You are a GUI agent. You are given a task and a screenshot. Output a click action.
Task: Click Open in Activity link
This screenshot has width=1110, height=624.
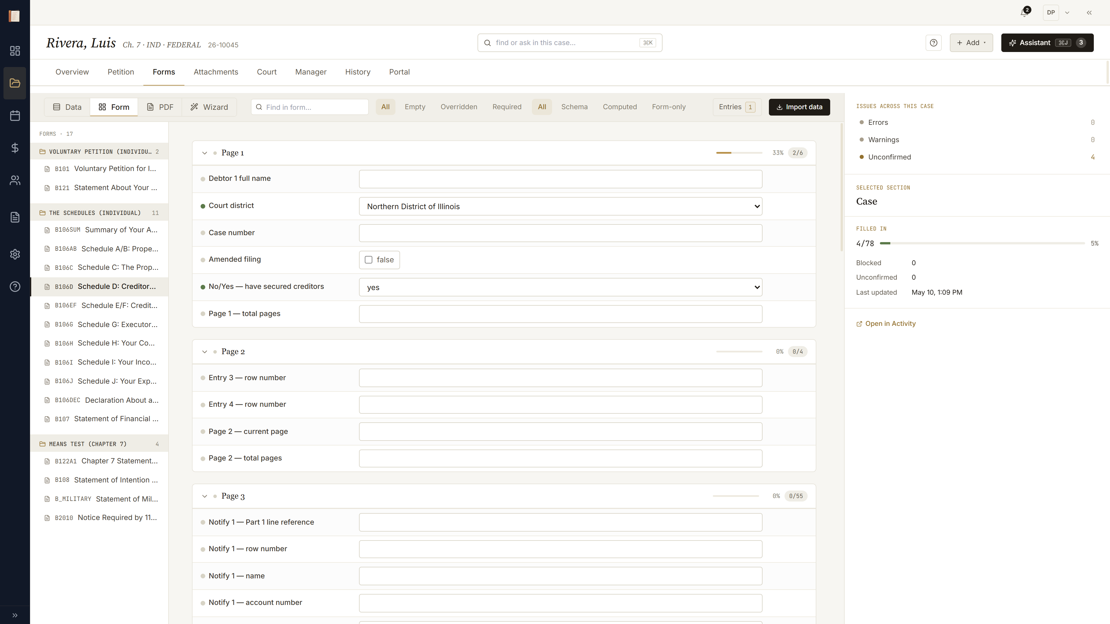coord(885,324)
